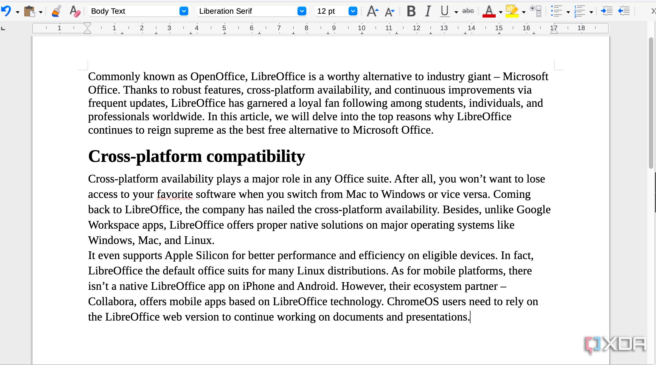The width and height of the screenshot is (656, 365).
Task: Click the heading 'Cross-platform compatibility'
Action: point(197,156)
